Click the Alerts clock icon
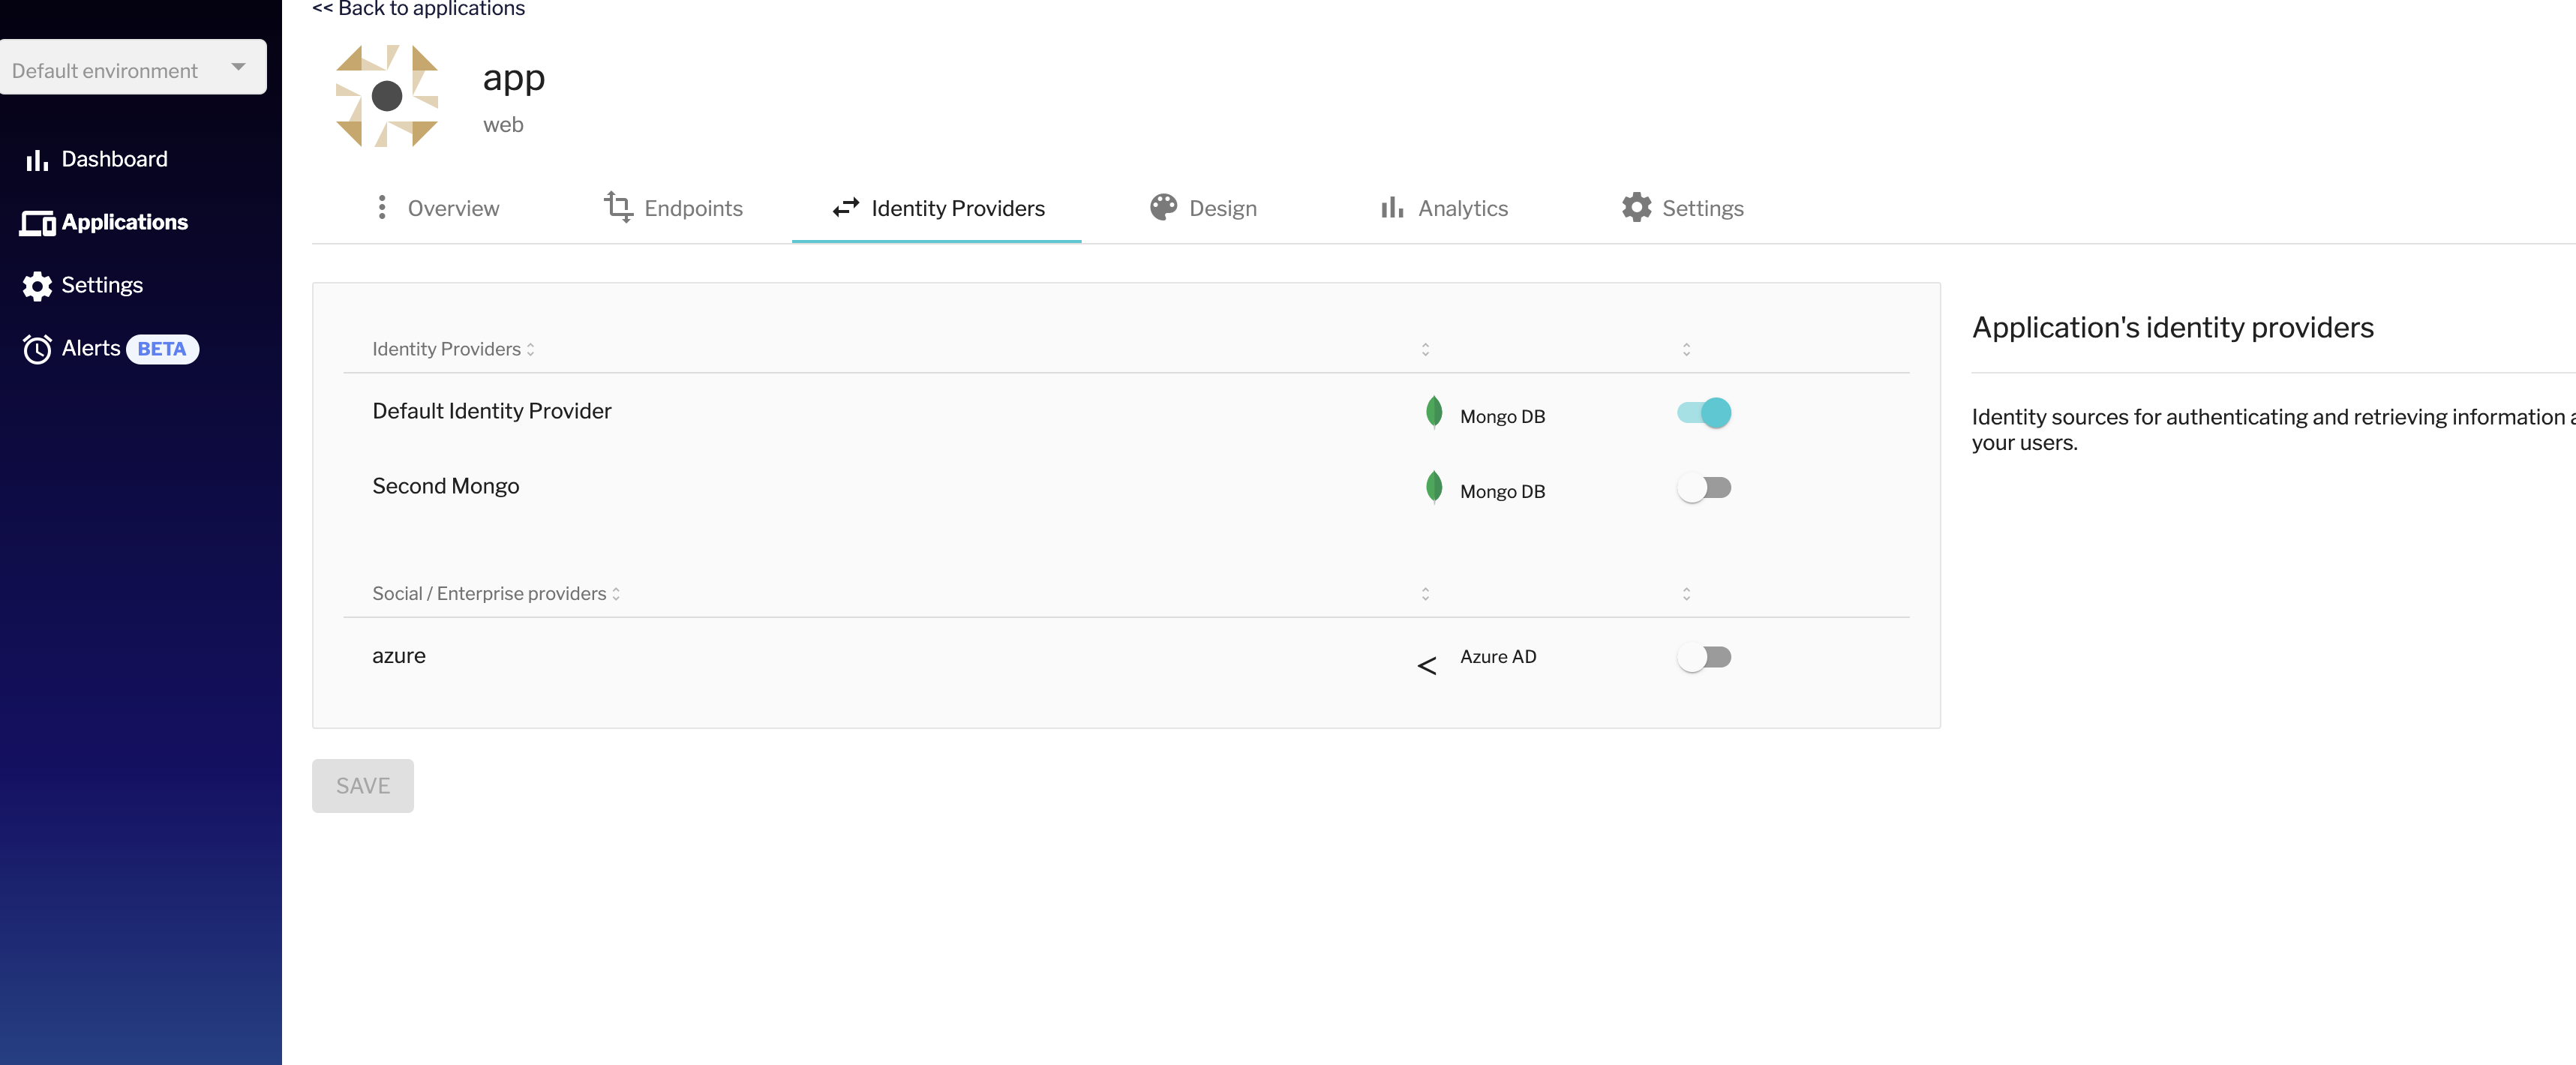Viewport: 2576px width, 1065px height. (x=37, y=349)
